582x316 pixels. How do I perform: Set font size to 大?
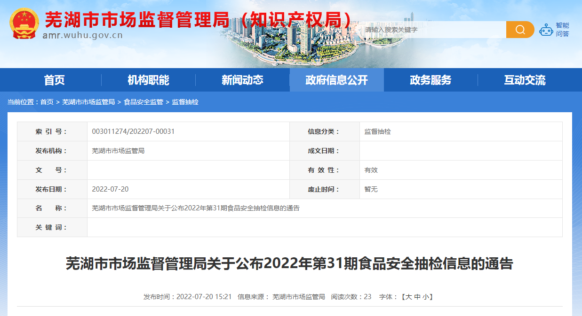408,297
